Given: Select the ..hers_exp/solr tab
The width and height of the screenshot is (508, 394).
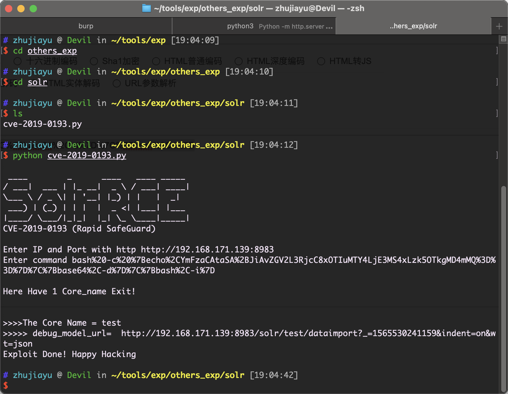Looking at the screenshot, I should coord(413,26).
